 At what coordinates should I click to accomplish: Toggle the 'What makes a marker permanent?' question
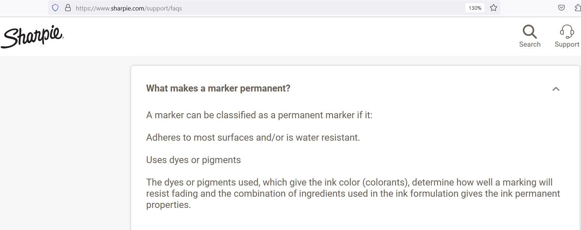point(218,89)
